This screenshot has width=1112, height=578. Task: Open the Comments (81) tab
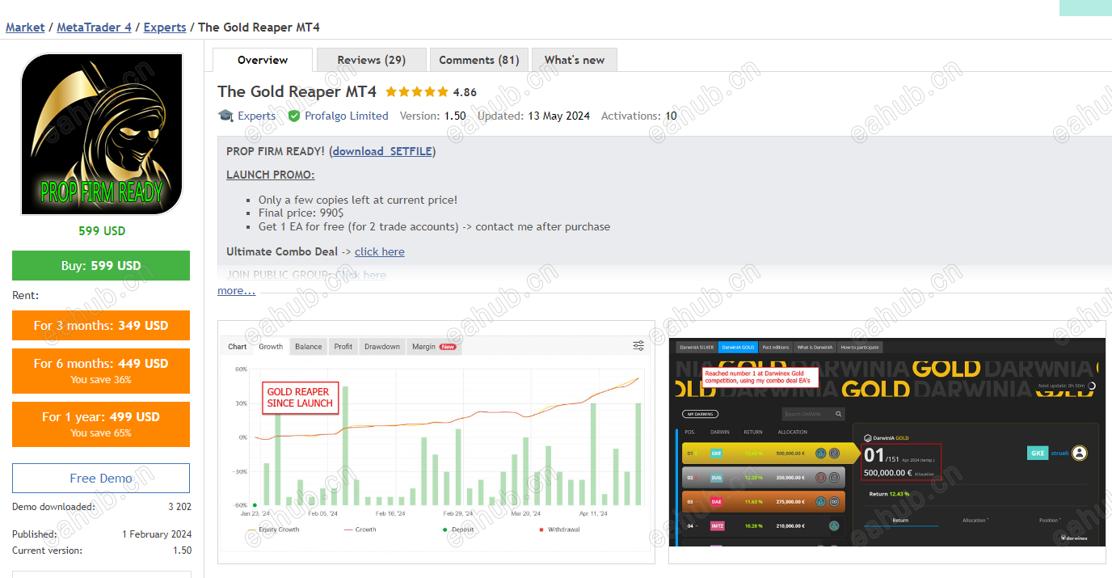[x=479, y=60]
